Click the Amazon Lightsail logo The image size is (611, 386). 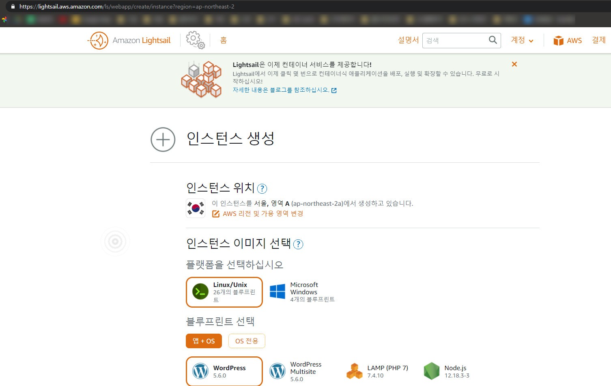[x=129, y=41]
